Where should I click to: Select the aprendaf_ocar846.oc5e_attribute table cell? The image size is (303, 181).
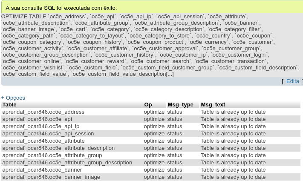coord(43,141)
